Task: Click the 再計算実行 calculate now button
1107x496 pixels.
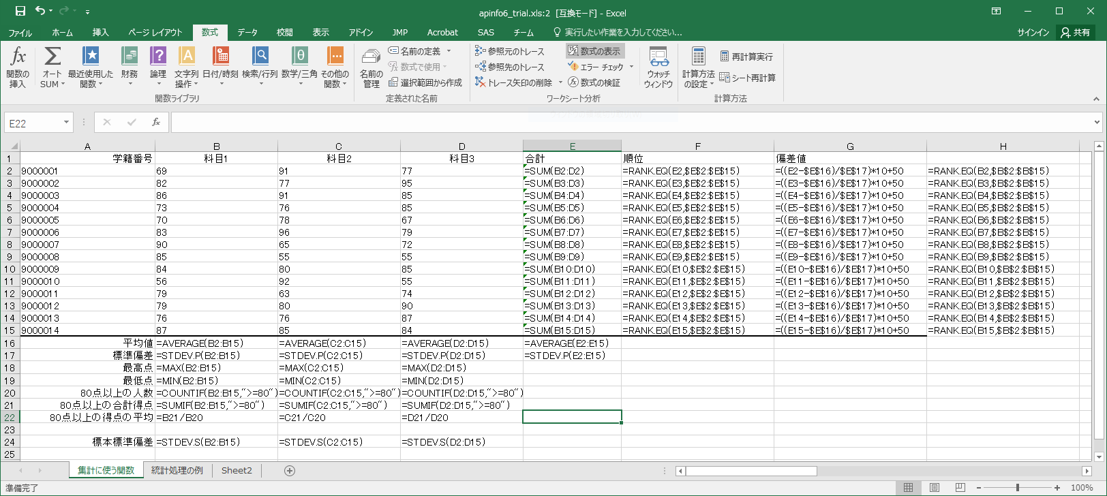Action: click(x=746, y=57)
